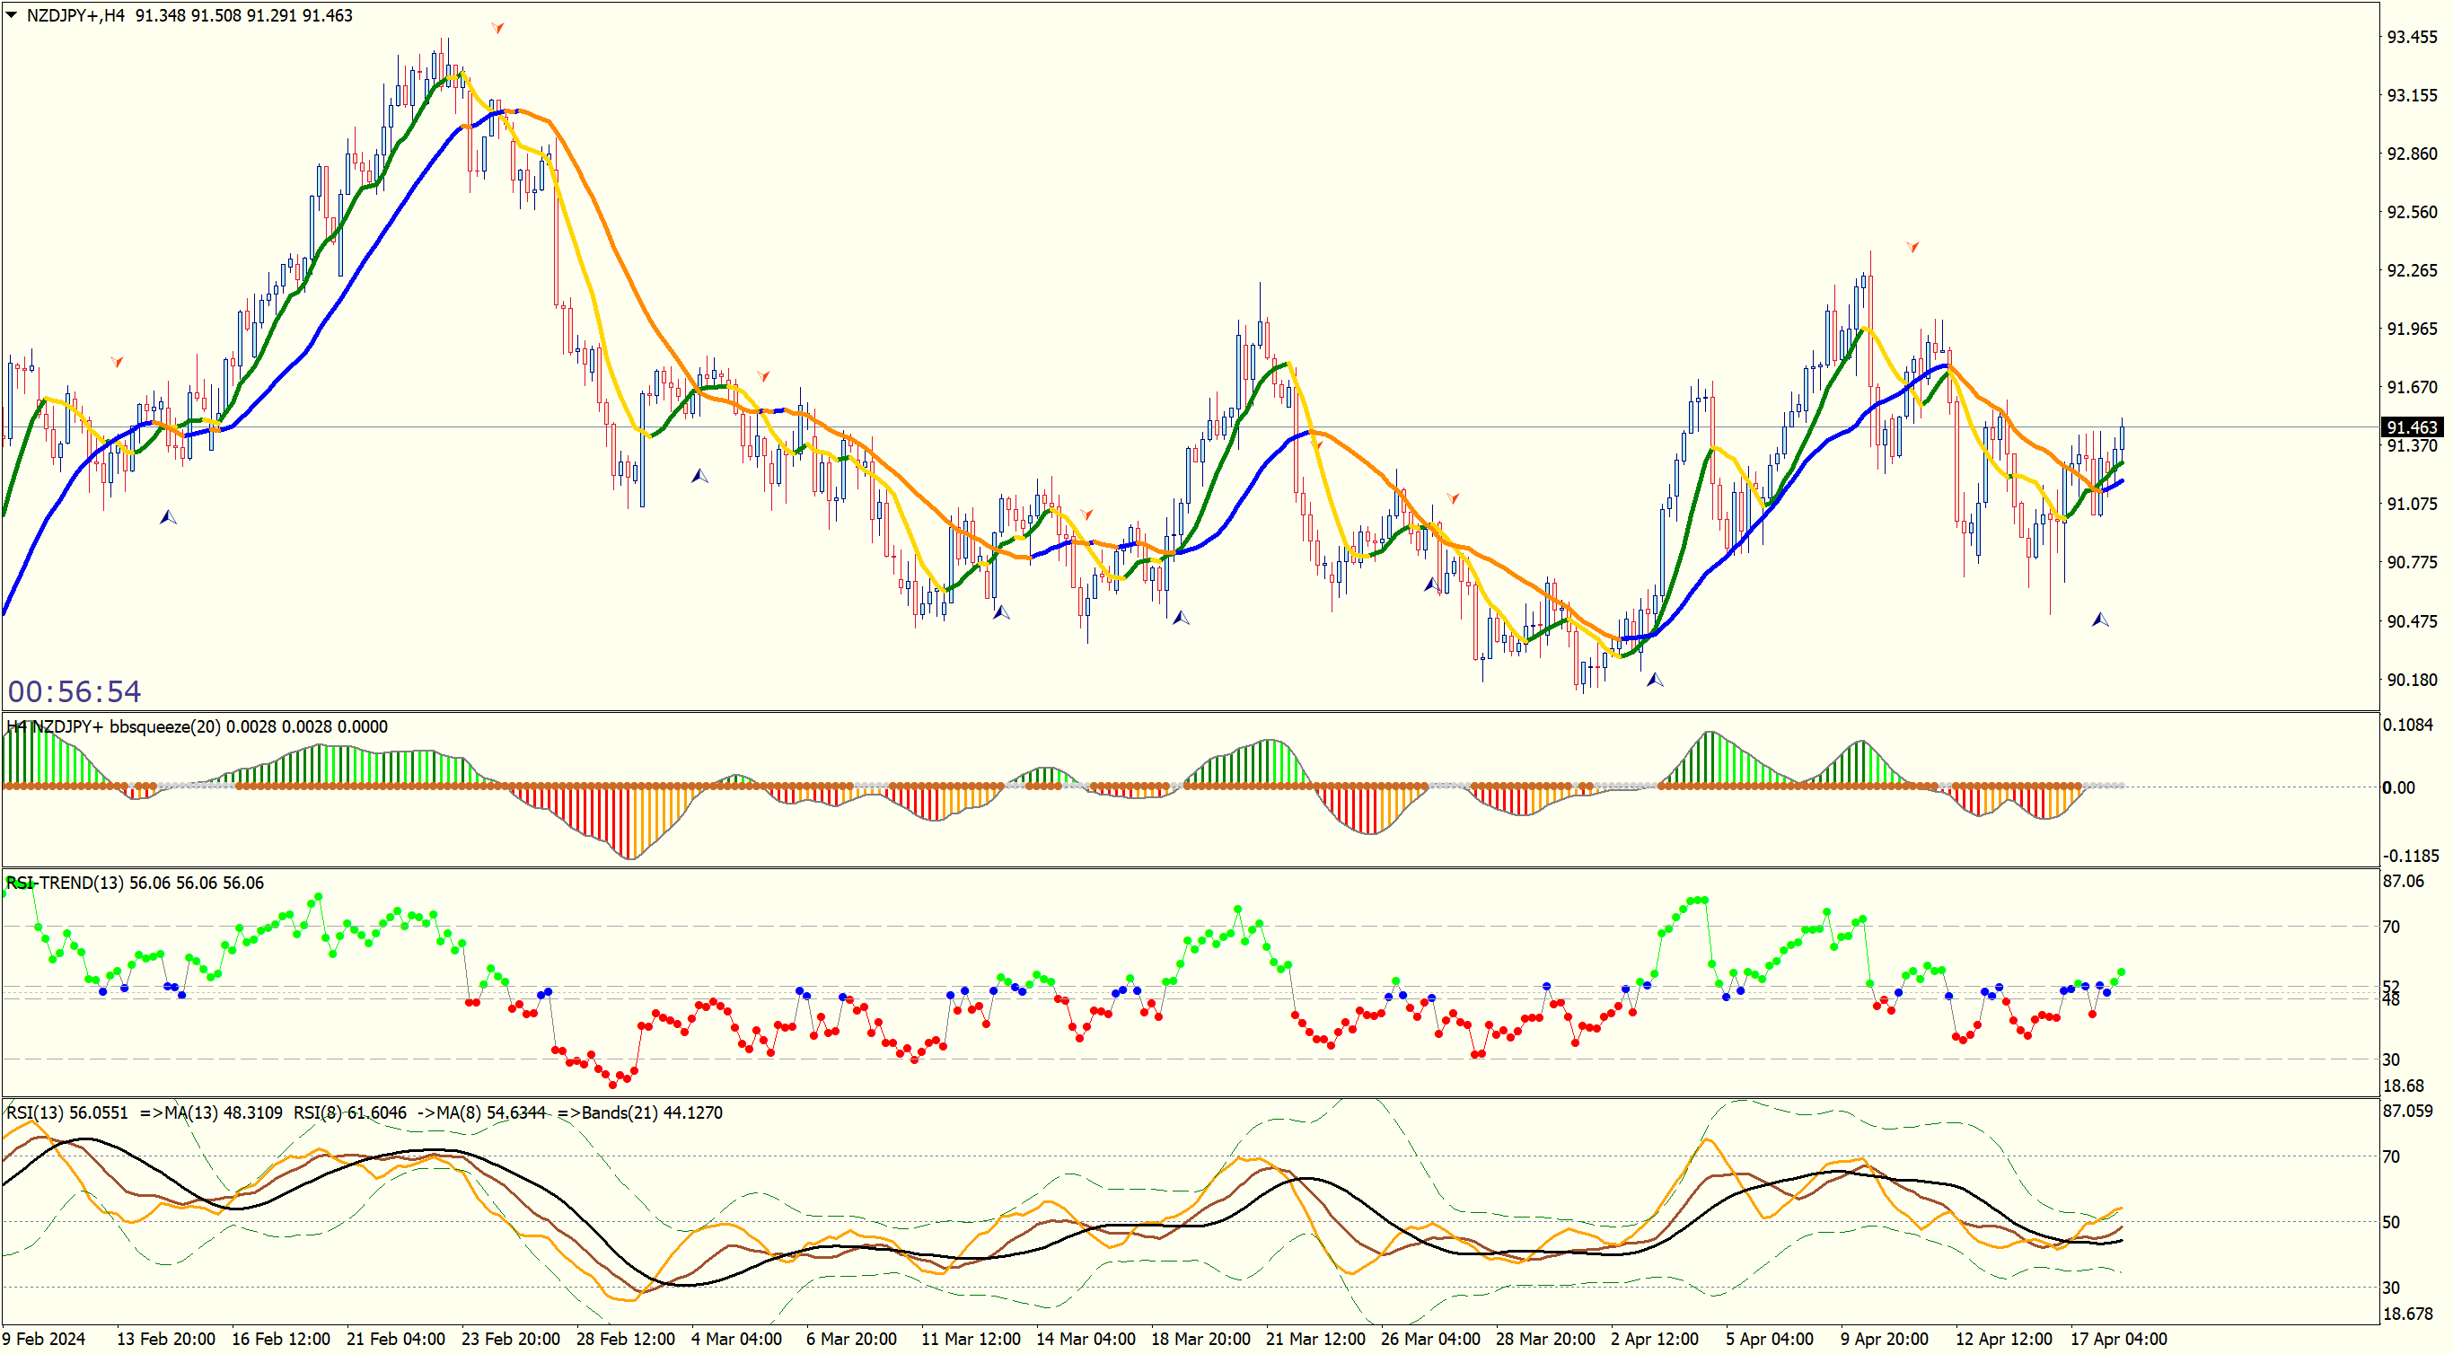
Task: Click the 93.455 price scale label
Action: 2411,37
